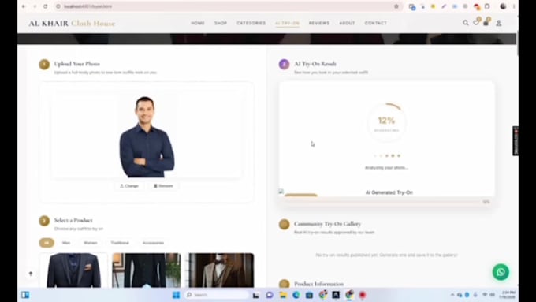Open the Chrome three-dot menu

coord(513,6)
